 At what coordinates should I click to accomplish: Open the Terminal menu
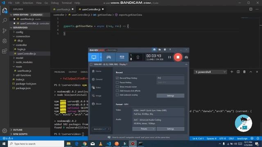[66, 3]
